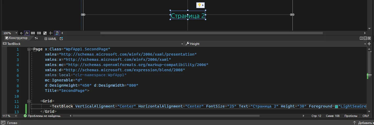Click the CRLF line ending indicator
This screenshot has width=374, height=125.
(366, 116)
